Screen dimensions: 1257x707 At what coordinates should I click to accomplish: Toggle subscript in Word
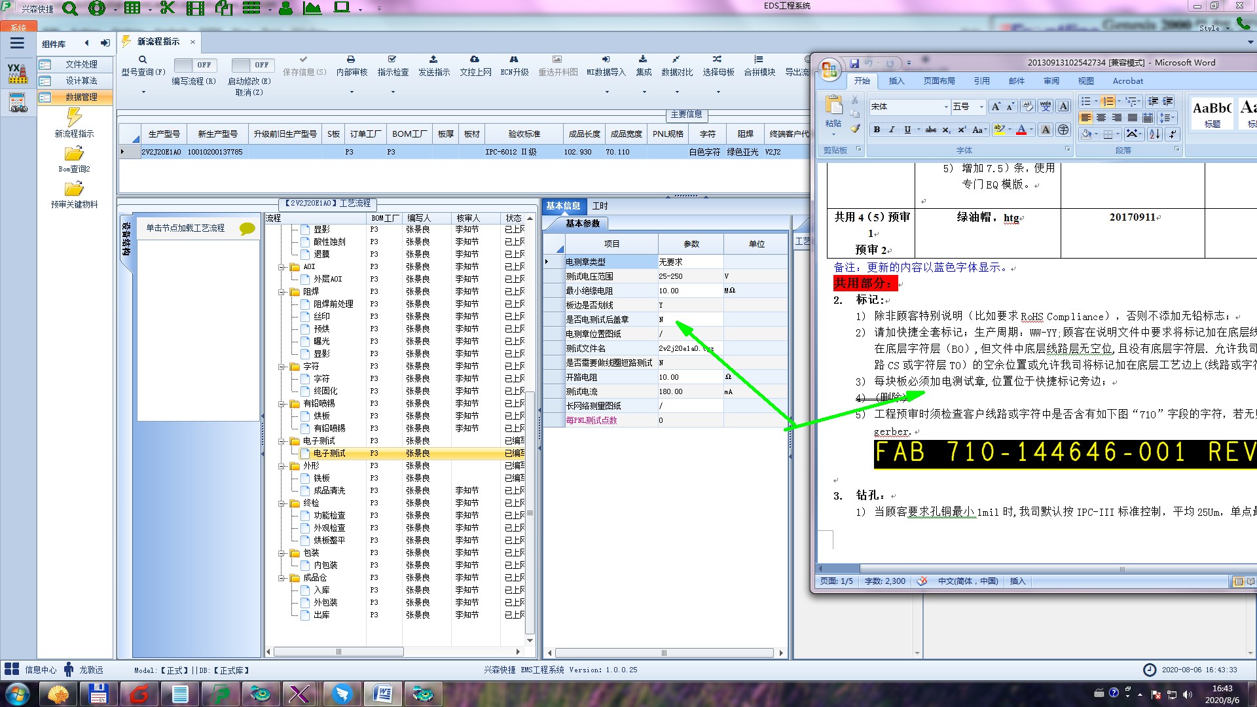(947, 130)
